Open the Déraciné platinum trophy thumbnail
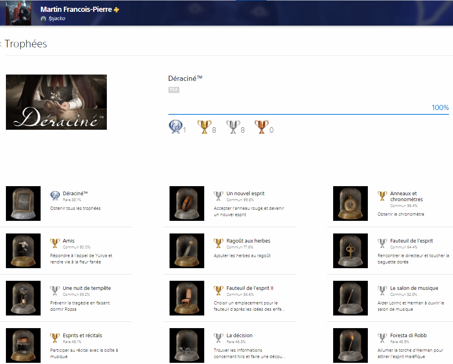Viewport: 453px width, 364px height. click(23, 203)
